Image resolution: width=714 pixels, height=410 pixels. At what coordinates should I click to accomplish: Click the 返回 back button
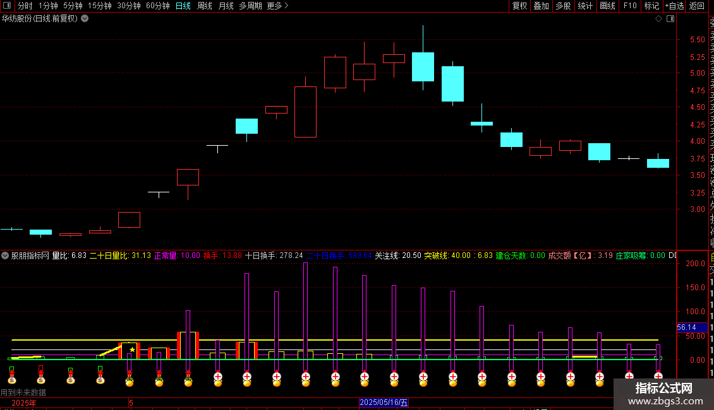(697, 6)
